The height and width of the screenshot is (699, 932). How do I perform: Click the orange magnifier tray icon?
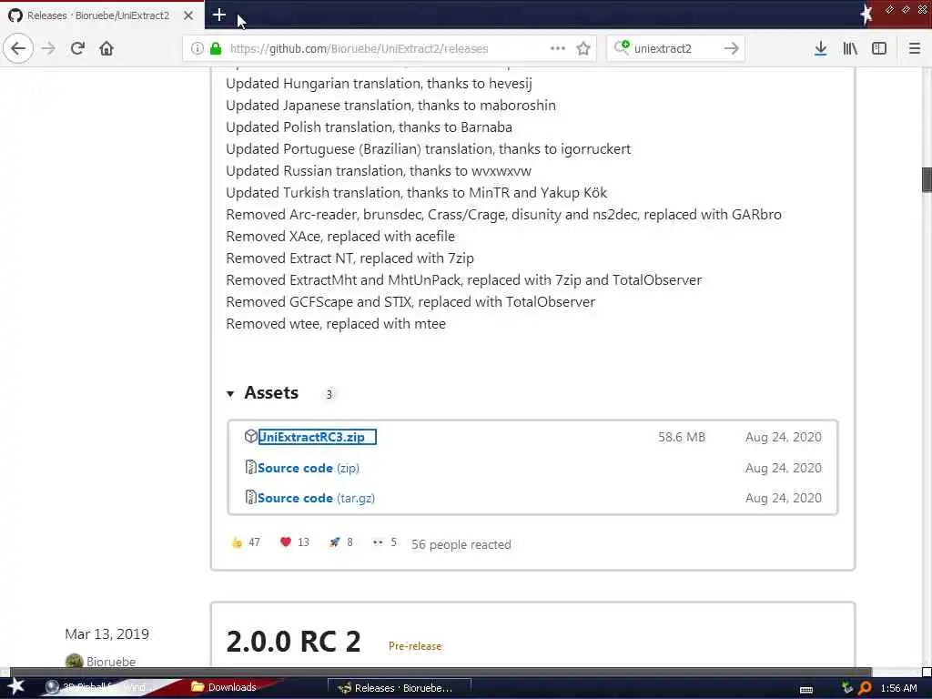coord(865,688)
